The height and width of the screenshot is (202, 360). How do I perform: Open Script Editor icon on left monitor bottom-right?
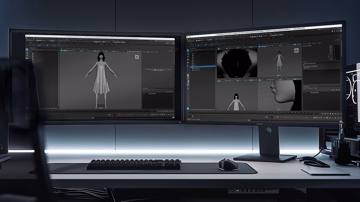click(x=173, y=117)
